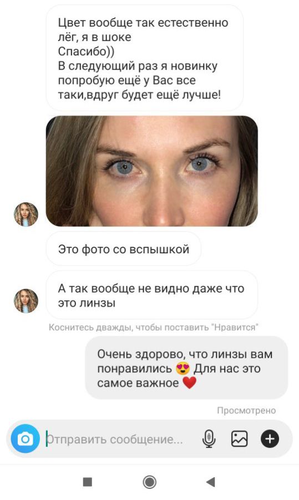The width and height of the screenshot is (299, 500).
Task: Tap the sender avatar beside the photo
Action: coord(26,214)
